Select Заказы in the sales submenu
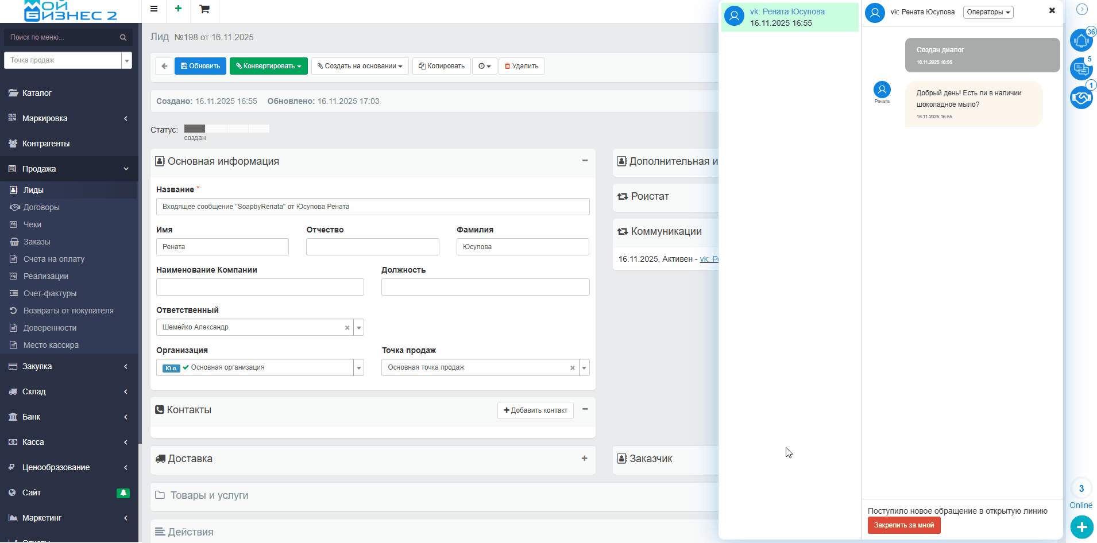This screenshot has height=543, width=1097. pos(37,242)
